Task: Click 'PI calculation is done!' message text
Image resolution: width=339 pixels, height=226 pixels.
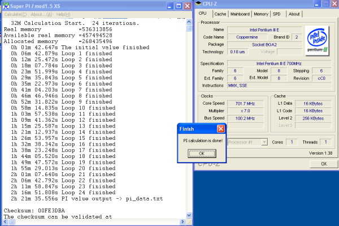Action: [x=203, y=140]
